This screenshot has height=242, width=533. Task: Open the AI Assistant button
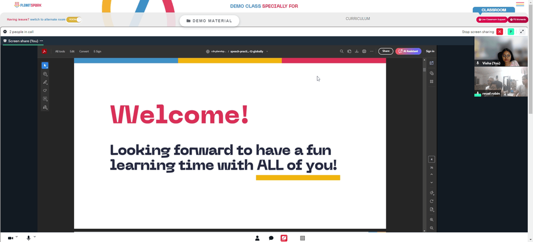point(408,51)
